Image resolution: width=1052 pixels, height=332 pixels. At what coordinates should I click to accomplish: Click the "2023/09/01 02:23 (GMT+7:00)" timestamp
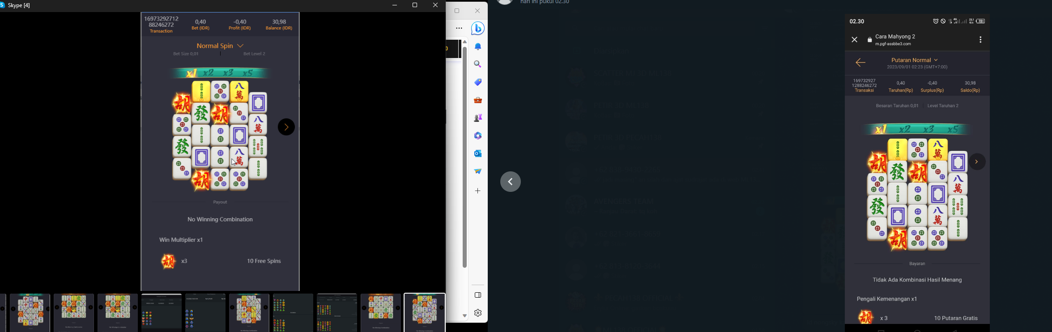coord(917,67)
